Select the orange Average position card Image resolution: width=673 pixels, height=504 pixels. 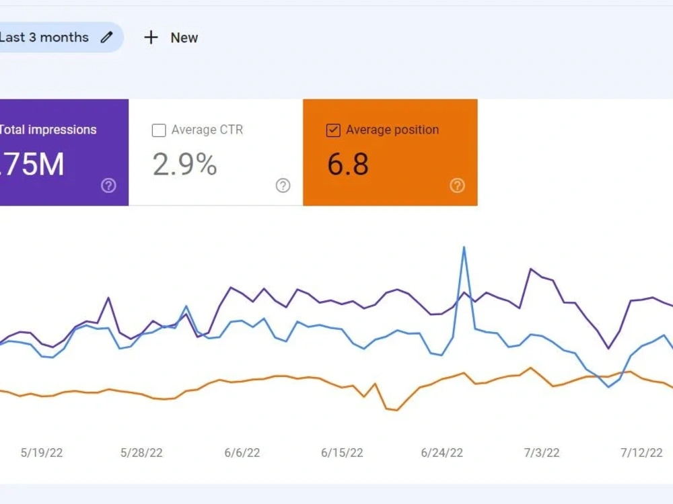(390, 152)
